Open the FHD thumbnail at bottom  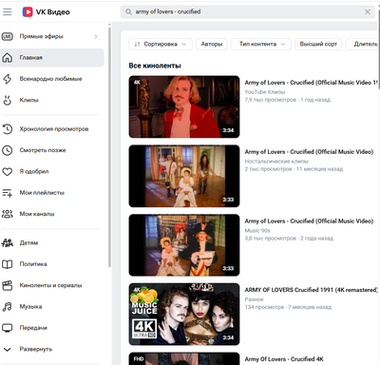pyautogui.click(x=184, y=358)
